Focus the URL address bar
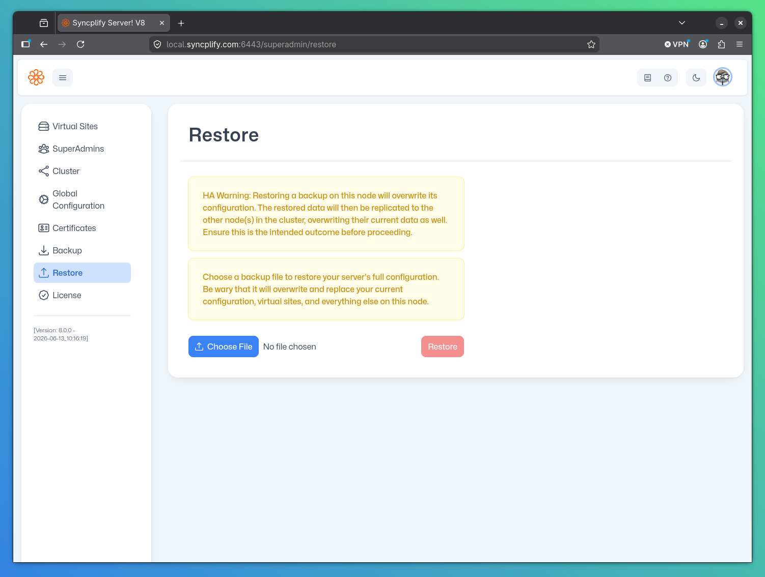The width and height of the screenshot is (765, 577). point(374,44)
